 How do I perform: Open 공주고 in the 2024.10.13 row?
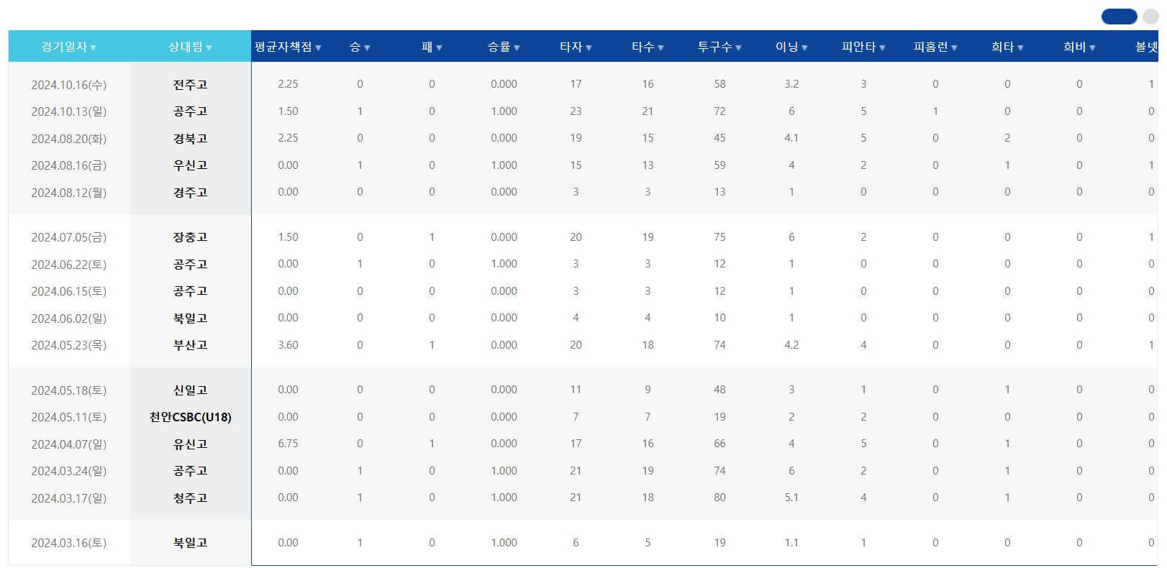(x=191, y=111)
